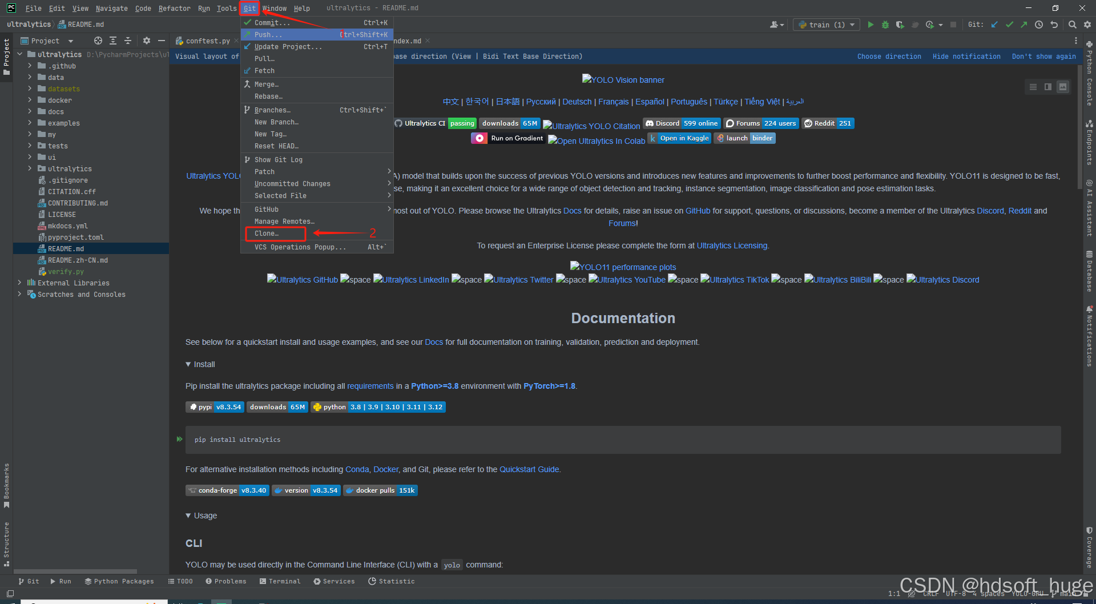Select README.zh-CN.md in project tree
This screenshot has width=1096, height=604.
[78, 260]
